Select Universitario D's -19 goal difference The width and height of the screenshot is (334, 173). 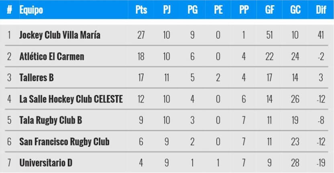pos(320,163)
